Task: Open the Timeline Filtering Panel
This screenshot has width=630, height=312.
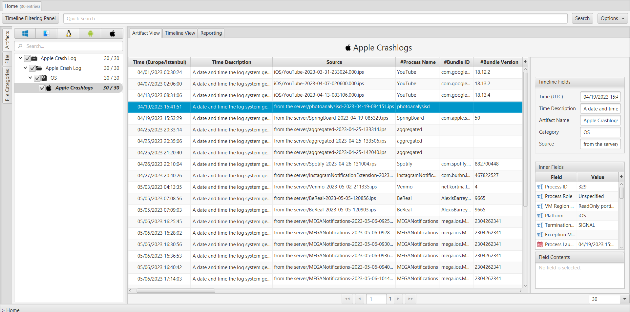Action: (31, 18)
